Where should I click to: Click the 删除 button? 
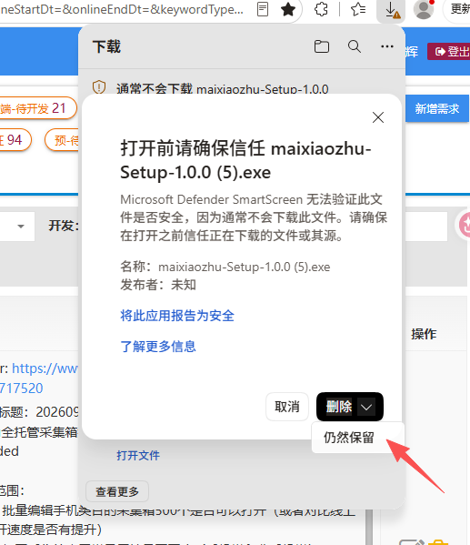[338, 407]
